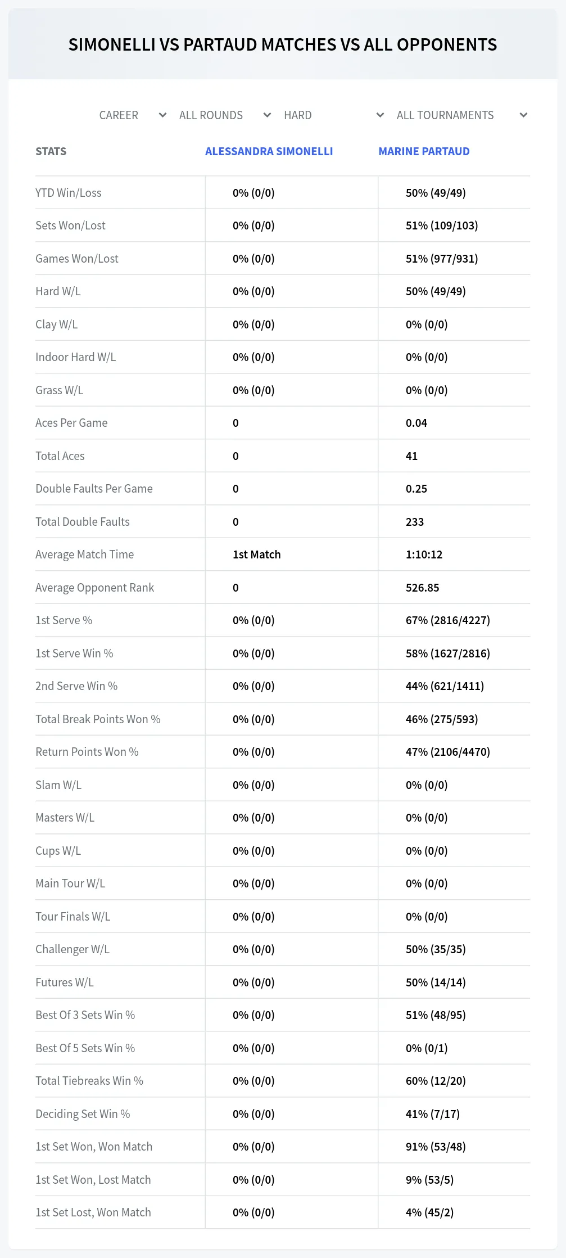
Task: Click the Deciding Set Win % label
Action: point(83,1114)
